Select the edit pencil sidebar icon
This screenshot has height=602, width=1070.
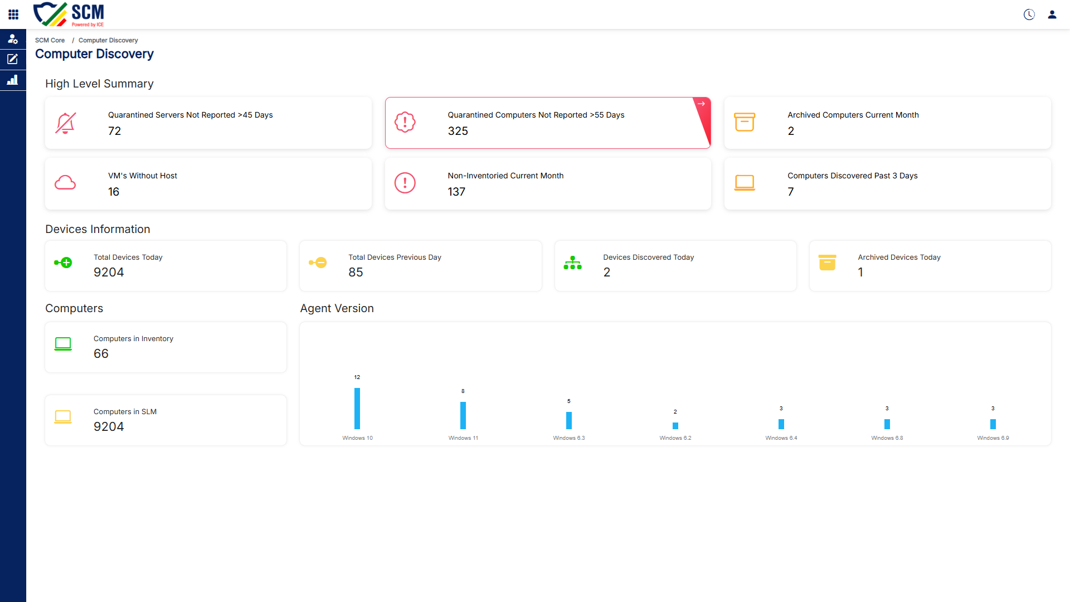coord(13,59)
